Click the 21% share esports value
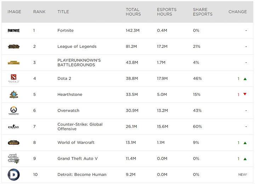The height and width of the screenshot is (184, 255). click(197, 47)
